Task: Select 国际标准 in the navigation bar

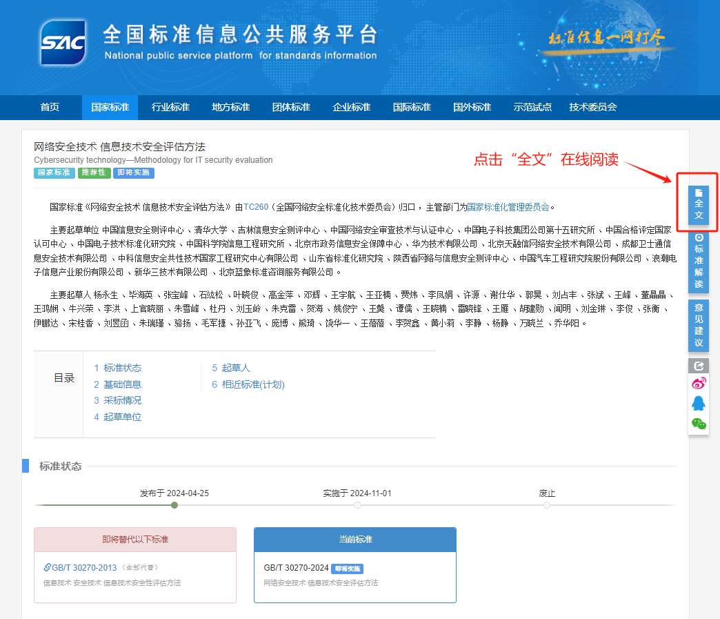Action: pyautogui.click(x=412, y=107)
